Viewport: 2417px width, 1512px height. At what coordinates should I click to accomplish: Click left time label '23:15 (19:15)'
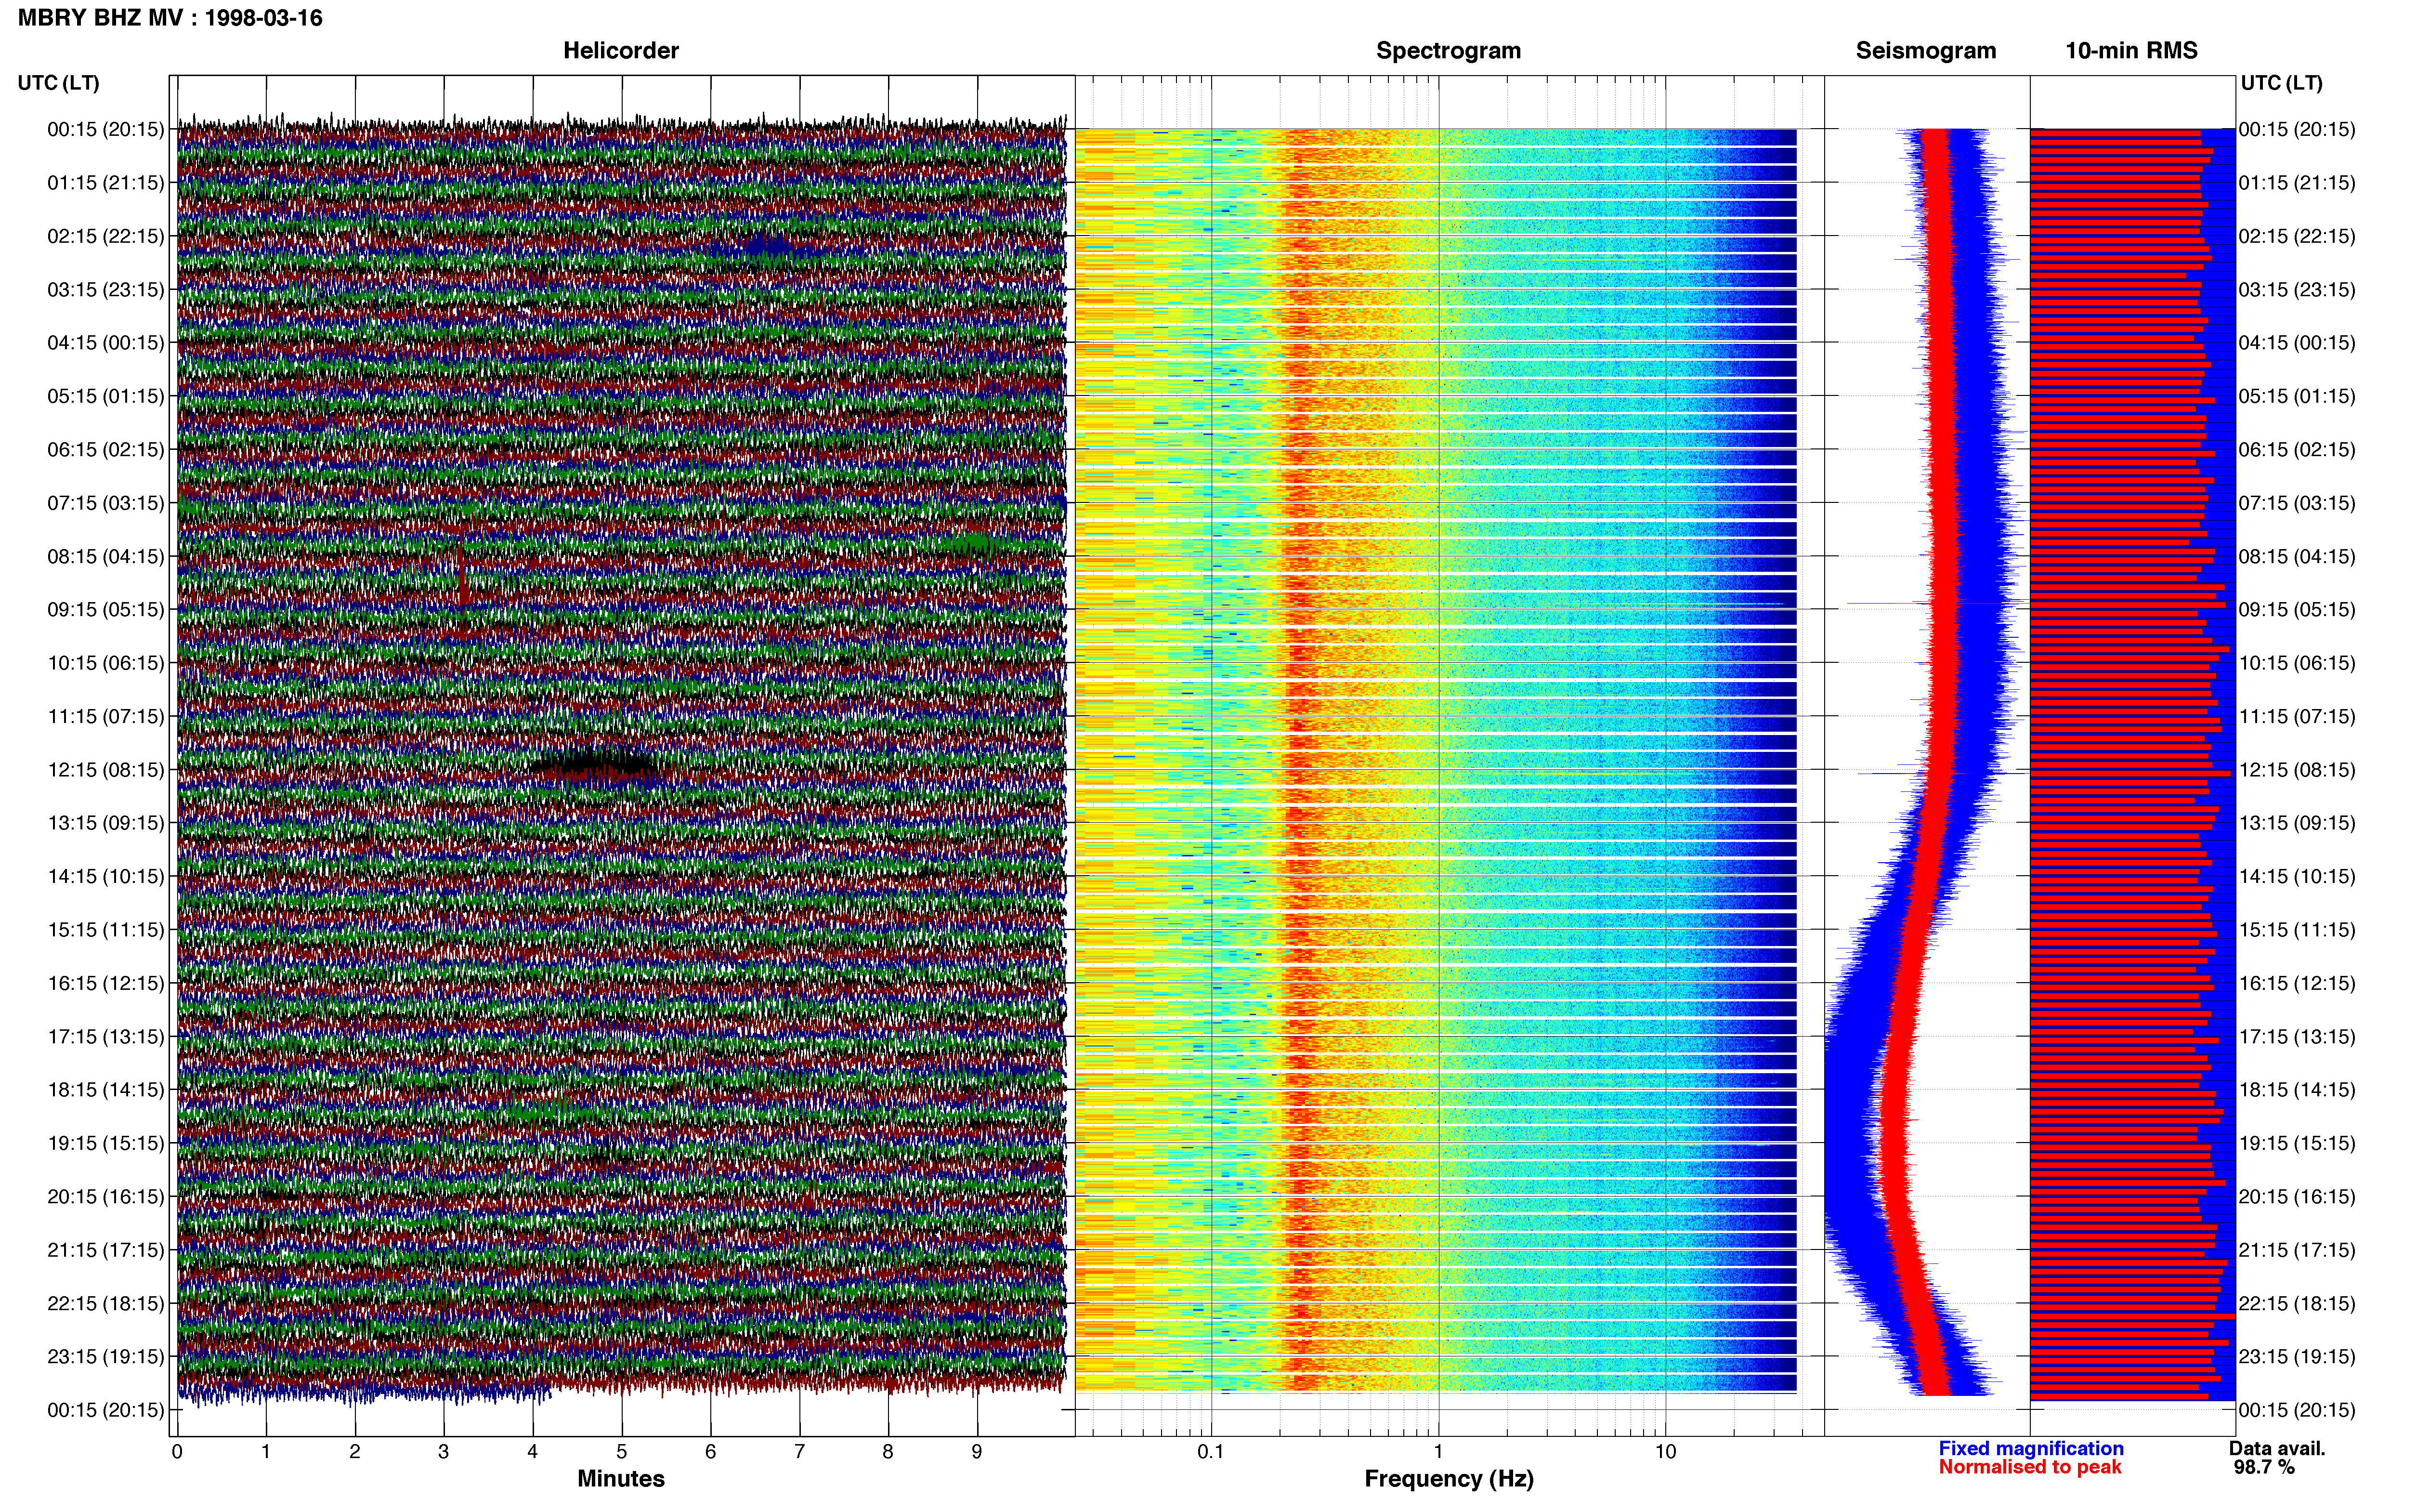tap(105, 1357)
